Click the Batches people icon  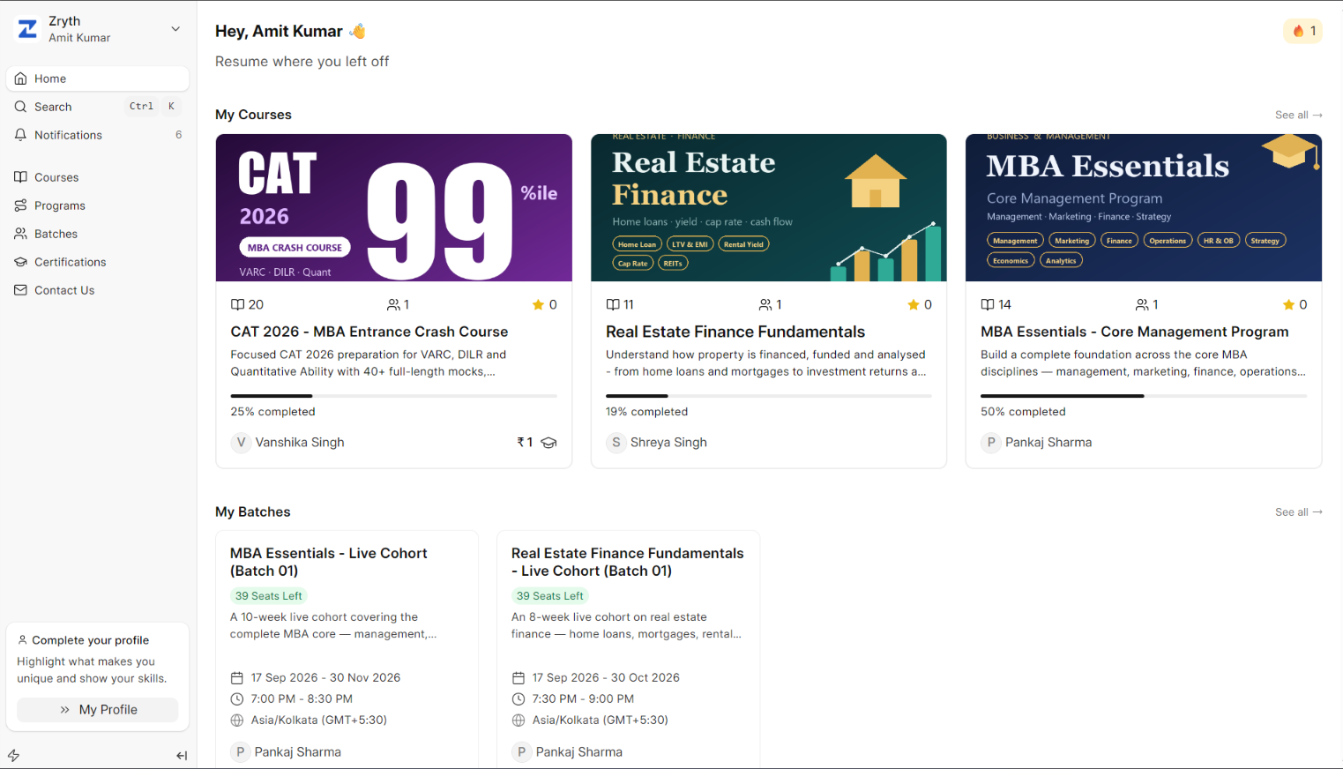20,234
